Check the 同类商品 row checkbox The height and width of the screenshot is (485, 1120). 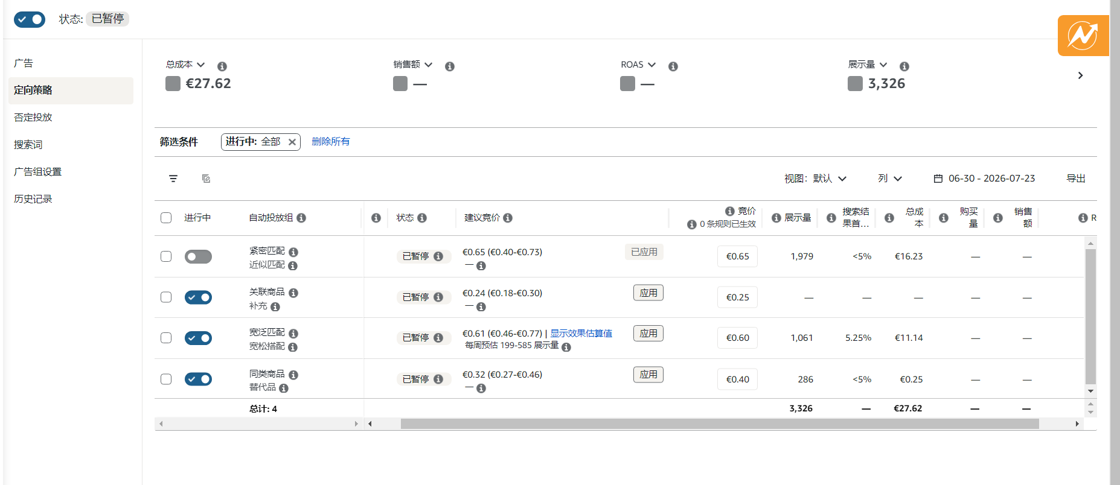166,379
